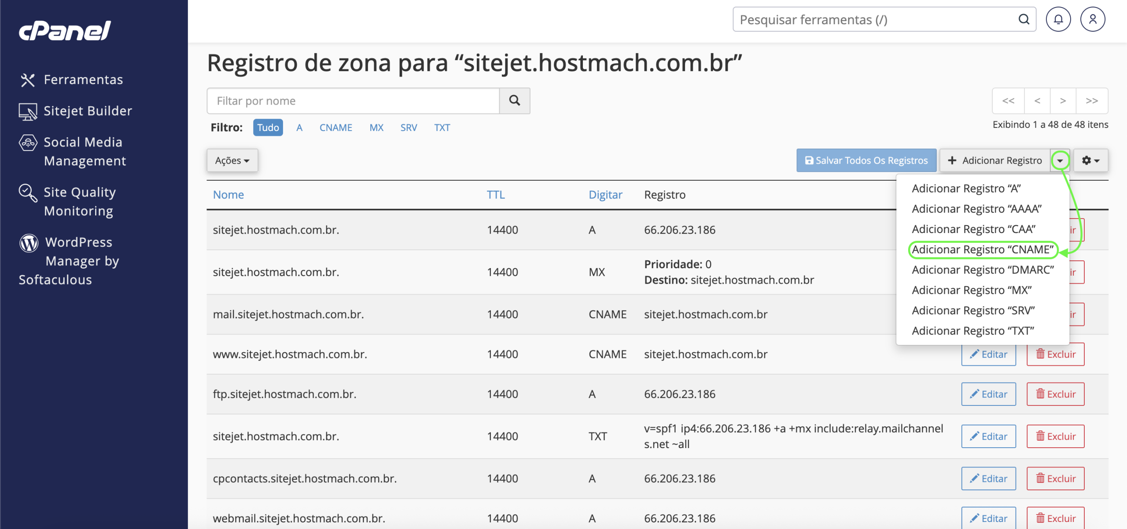The height and width of the screenshot is (529, 1127).
Task: Click the MX record Destino value
Action: (752, 280)
